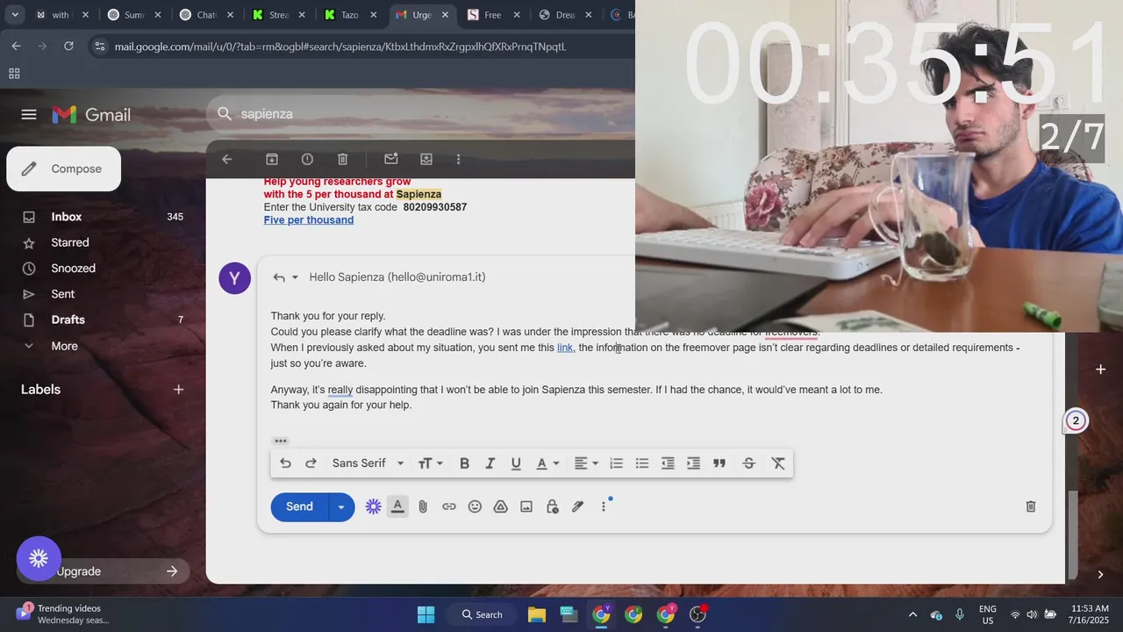
Task: Open the browser tab search chevron
Action: coord(15,15)
